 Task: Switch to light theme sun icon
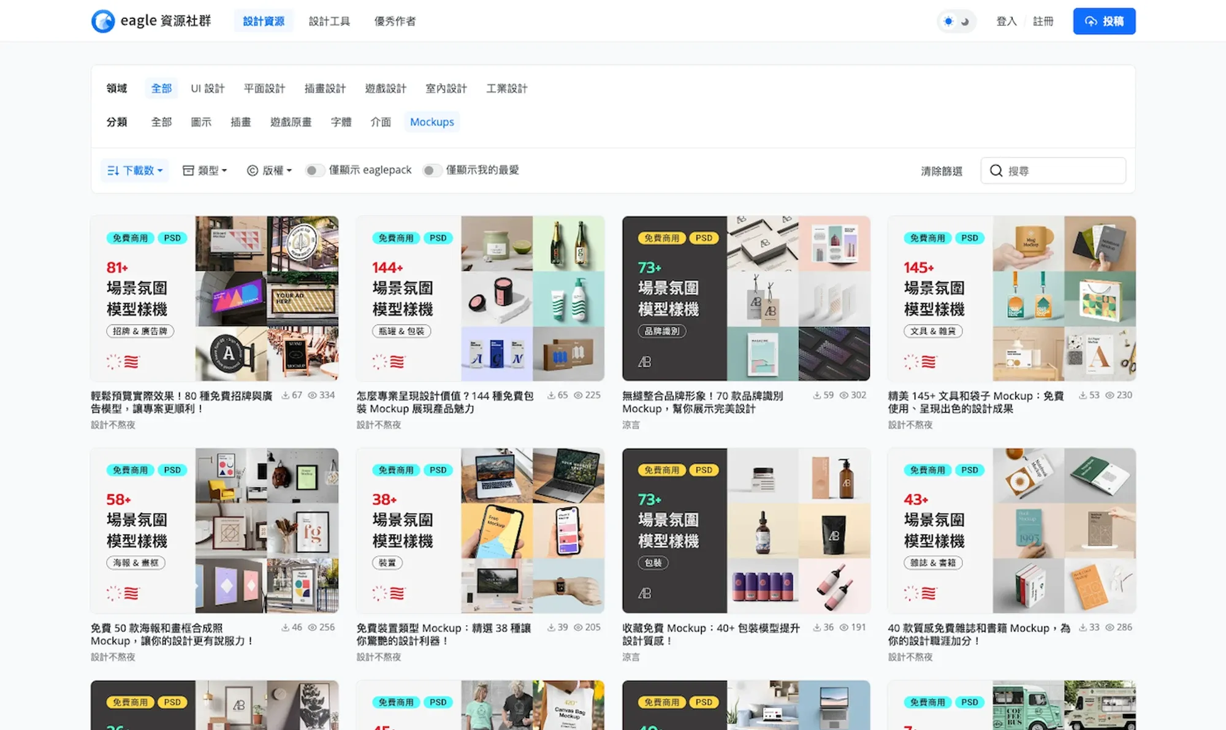point(948,21)
